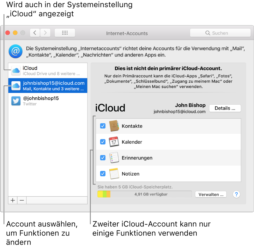
Task: Uncheck the Kontakte checkbox
Action: click(x=103, y=126)
